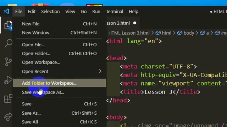The image size is (227, 127).
Task: Click the meta http-equiv code line
Action: (173, 75)
